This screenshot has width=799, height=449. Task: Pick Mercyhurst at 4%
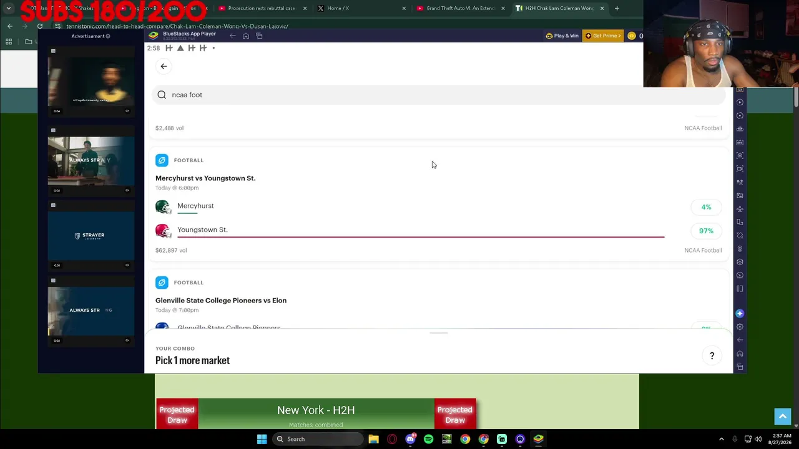coord(706,207)
